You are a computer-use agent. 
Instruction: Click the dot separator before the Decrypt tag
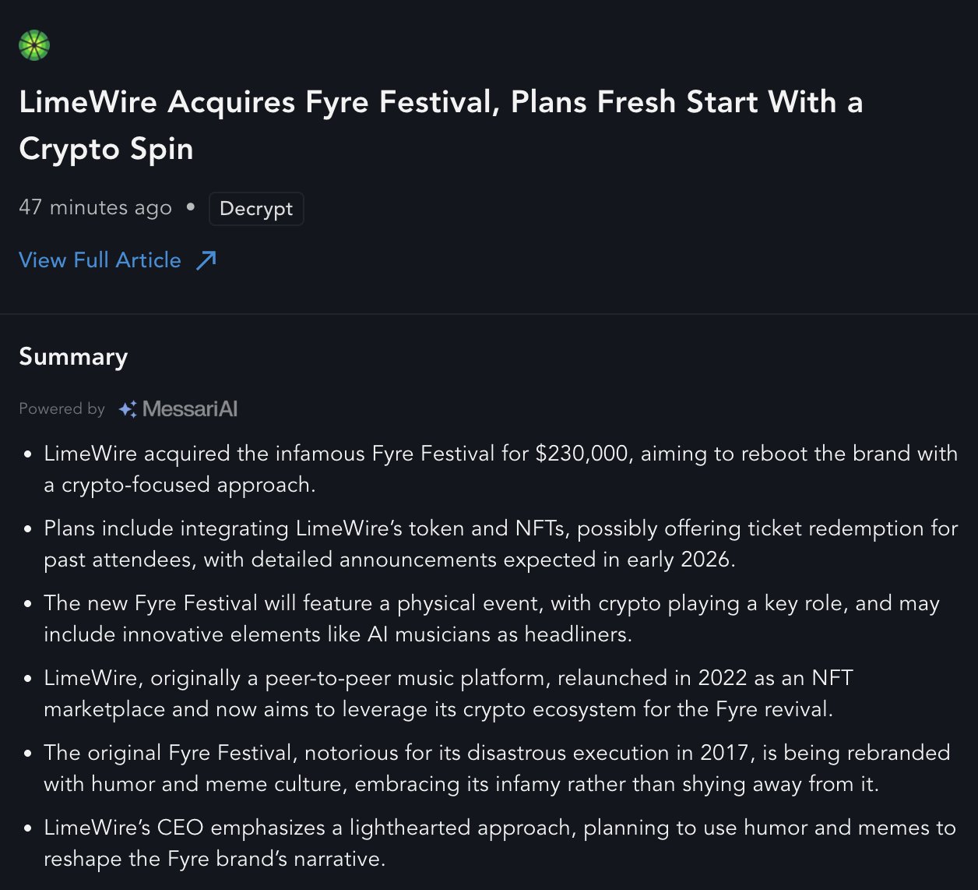pos(191,208)
